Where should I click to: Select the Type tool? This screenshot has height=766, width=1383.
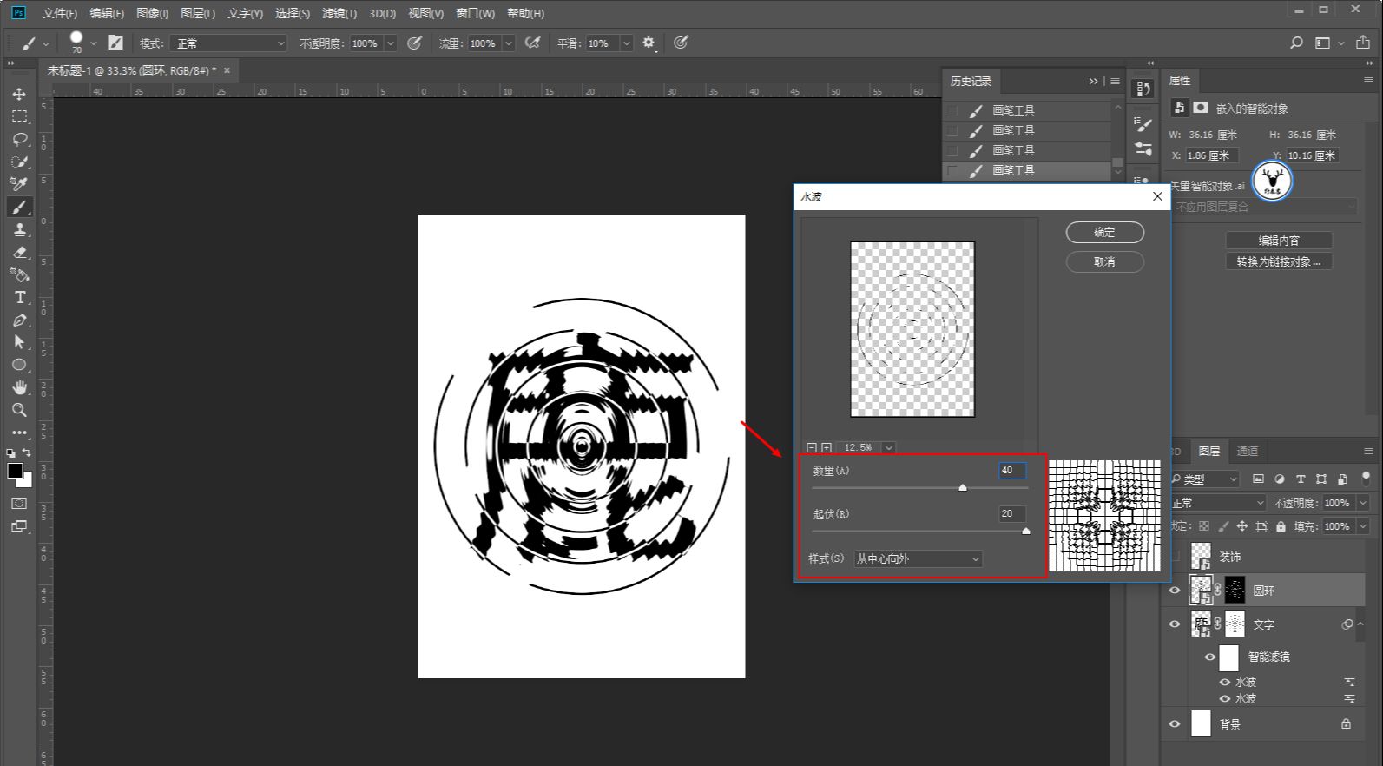[x=19, y=297]
